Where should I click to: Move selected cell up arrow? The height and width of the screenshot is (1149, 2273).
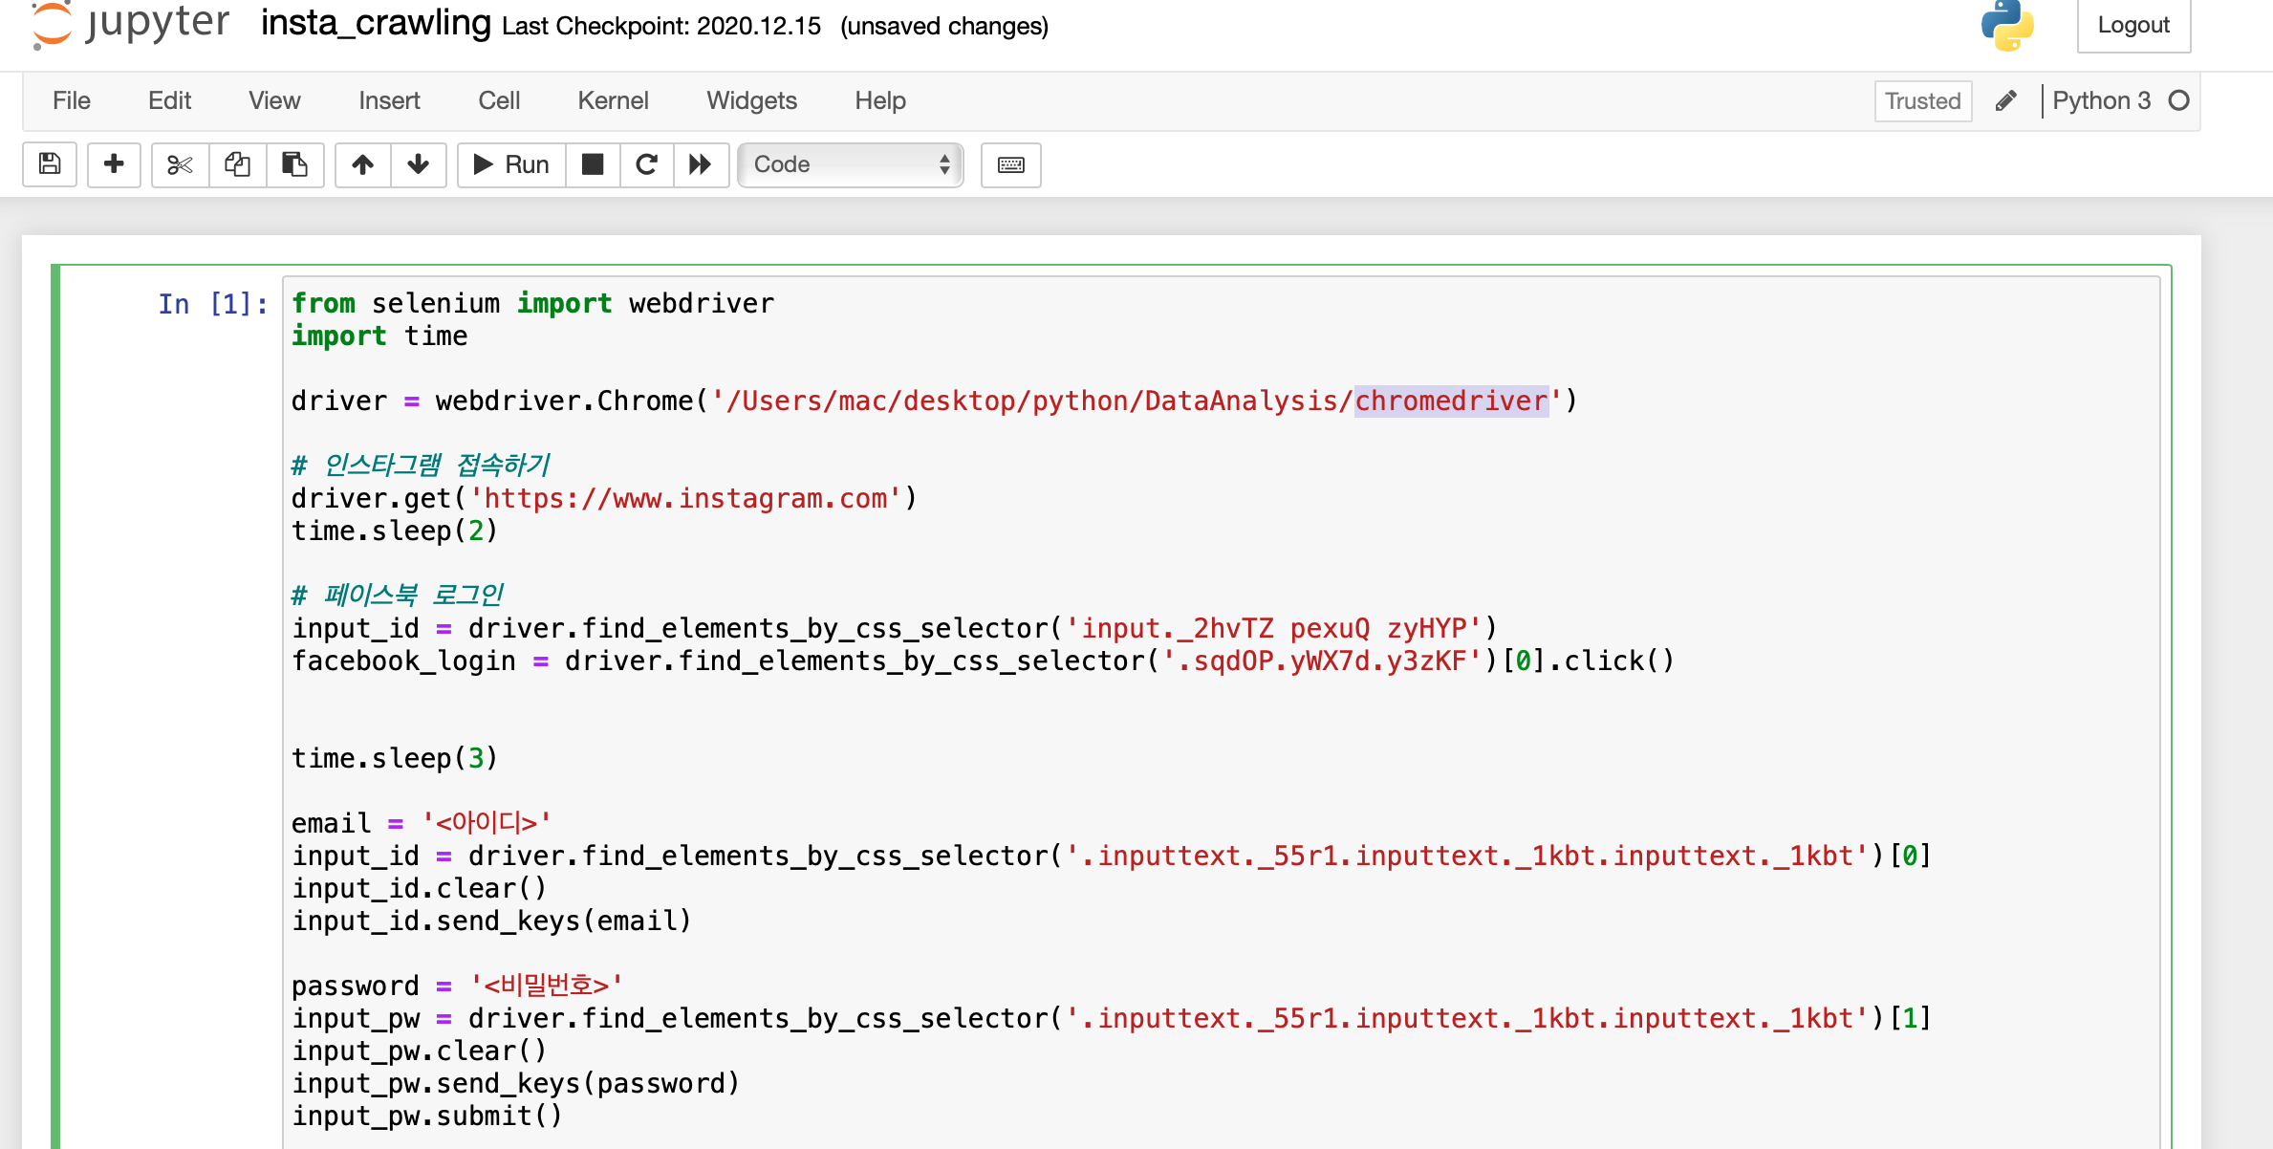coord(362,164)
